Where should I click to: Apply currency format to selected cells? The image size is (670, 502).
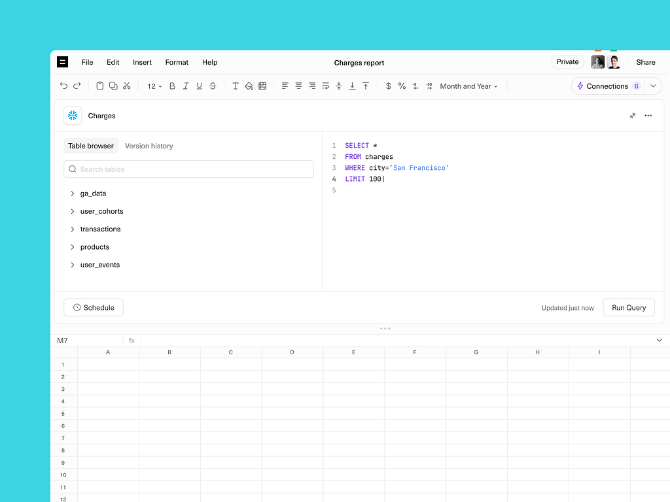pos(388,86)
